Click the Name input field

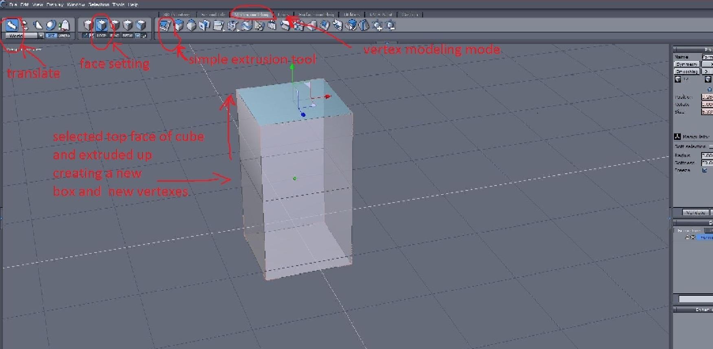[x=707, y=57]
